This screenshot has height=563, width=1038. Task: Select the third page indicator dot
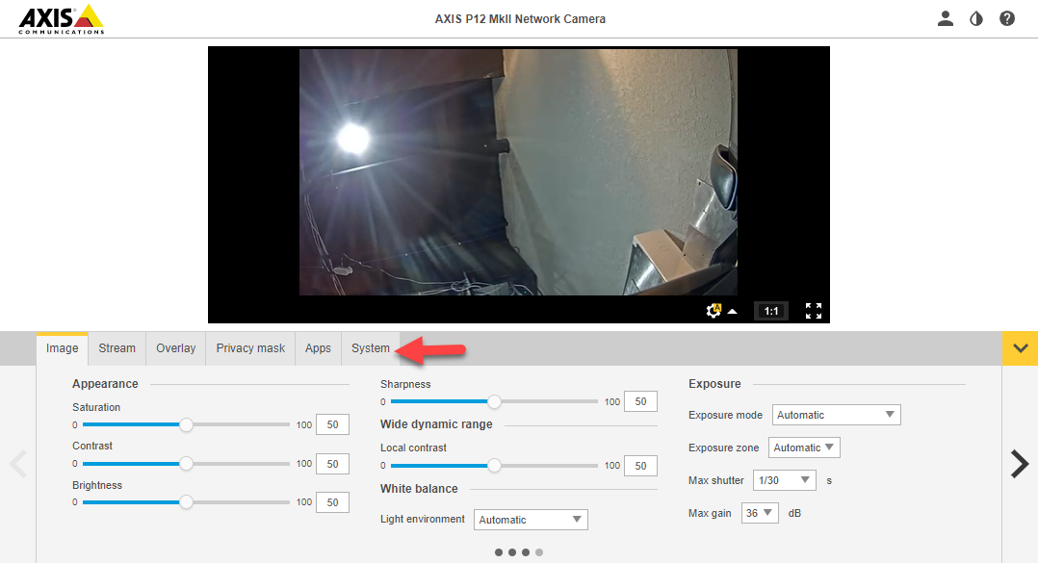click(x=526, y=552)
